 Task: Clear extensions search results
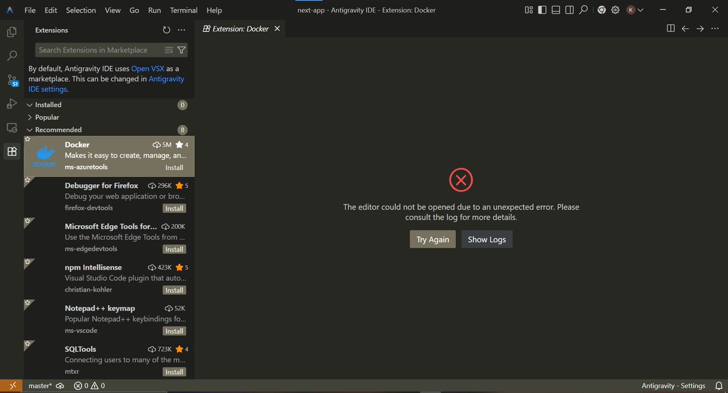169,50
